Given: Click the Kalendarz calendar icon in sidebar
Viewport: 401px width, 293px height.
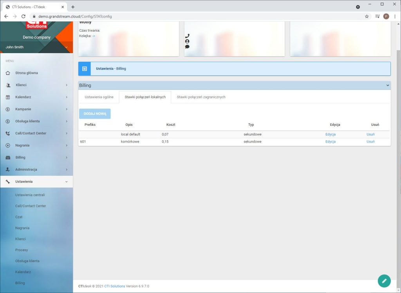Looking at the screenshot, I should click(x=8, y=97).
